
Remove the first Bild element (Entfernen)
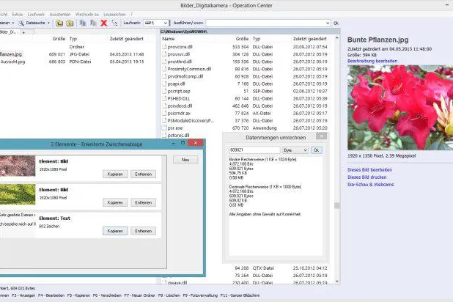143,174
